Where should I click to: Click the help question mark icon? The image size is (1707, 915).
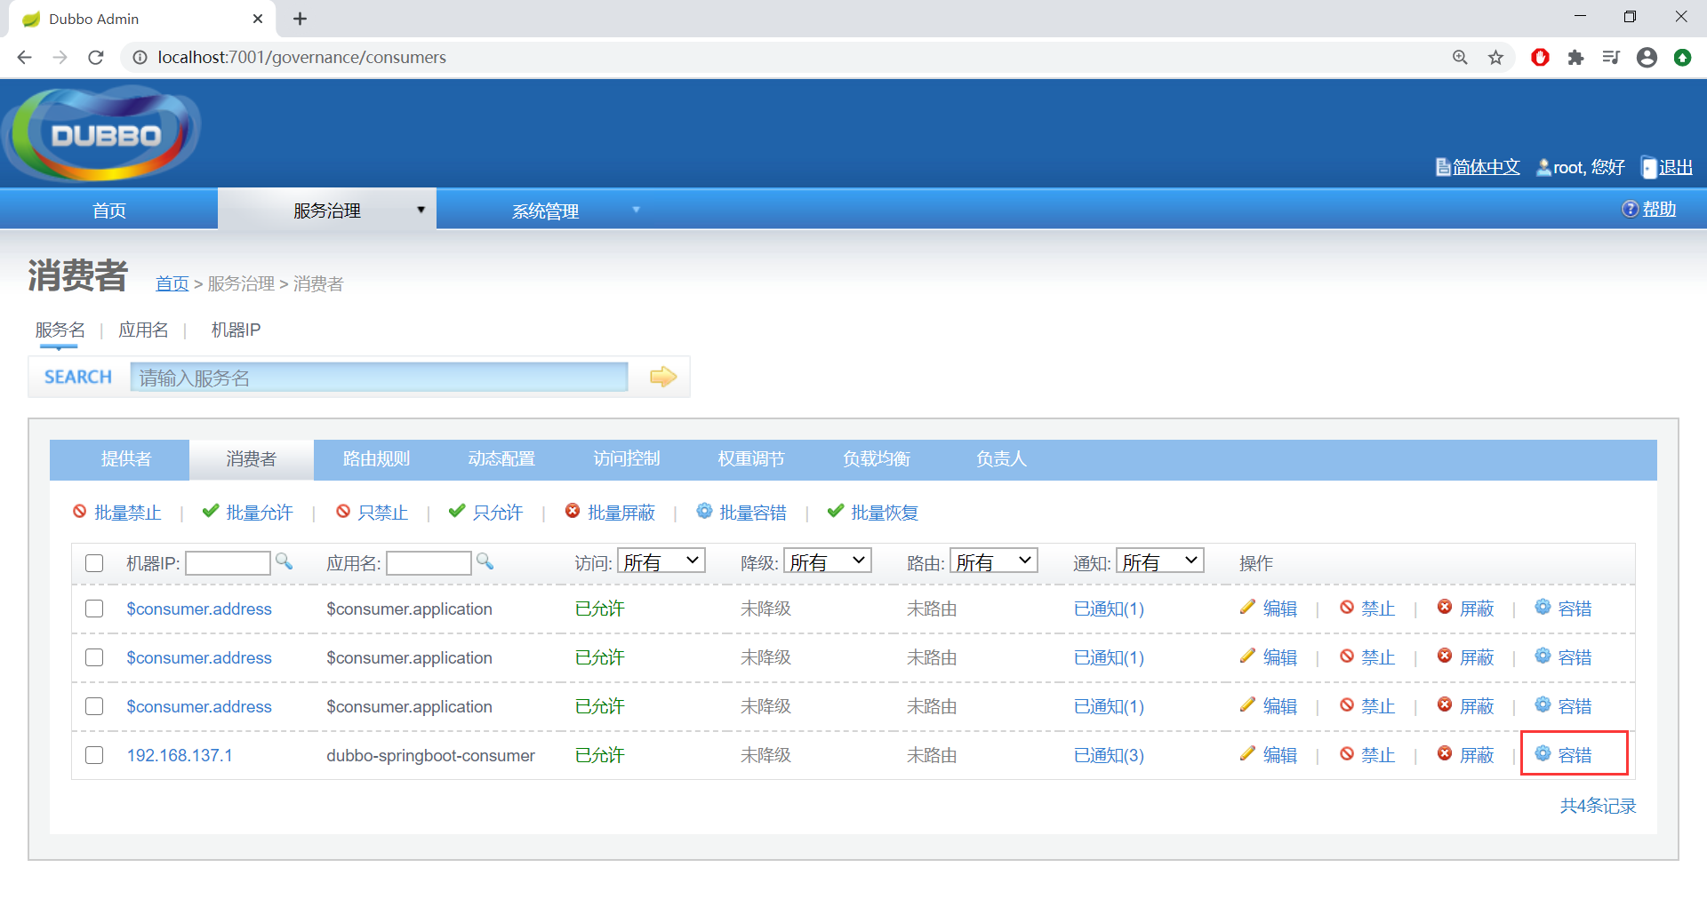1630,209
